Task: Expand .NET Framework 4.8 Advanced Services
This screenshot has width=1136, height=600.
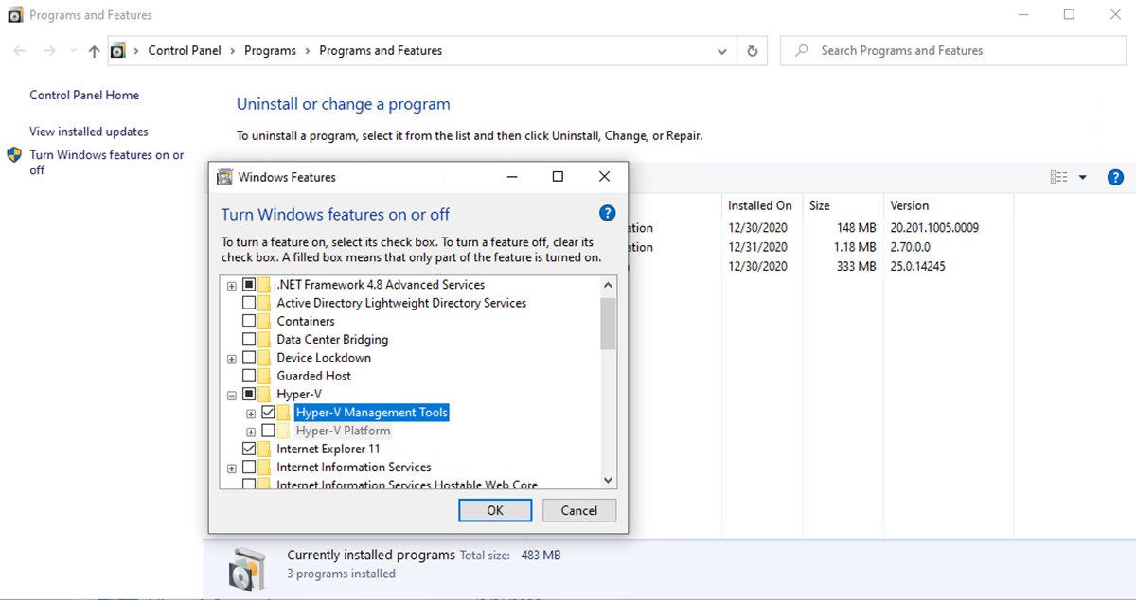Action: click(x=231, y=284)
